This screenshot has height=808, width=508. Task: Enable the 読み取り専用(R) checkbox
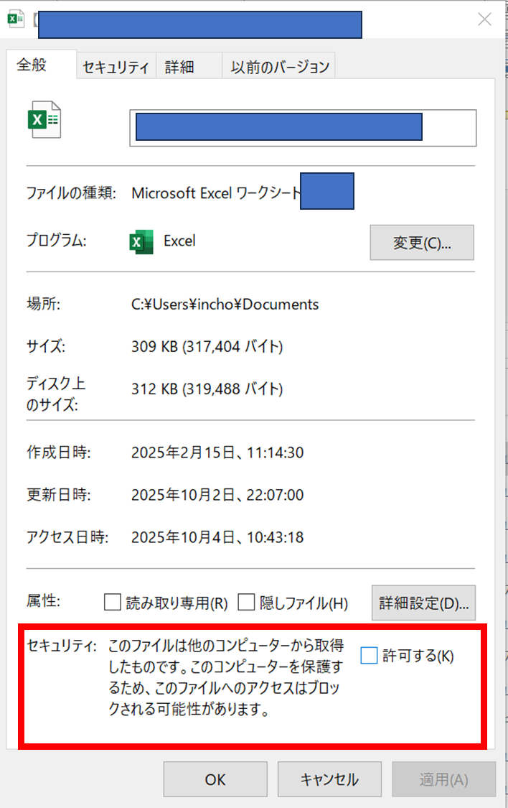click(113, 602)
